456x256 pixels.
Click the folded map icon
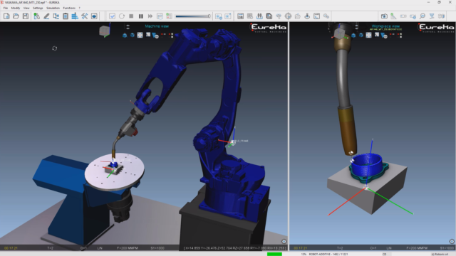(442, 16)
